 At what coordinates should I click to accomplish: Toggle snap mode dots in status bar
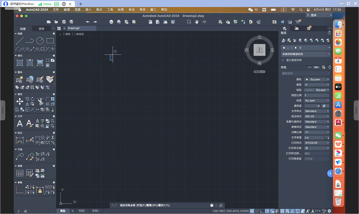tap(257, 211)
